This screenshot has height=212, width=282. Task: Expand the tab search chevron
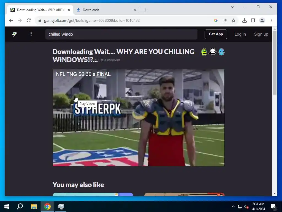click(232, 7)
